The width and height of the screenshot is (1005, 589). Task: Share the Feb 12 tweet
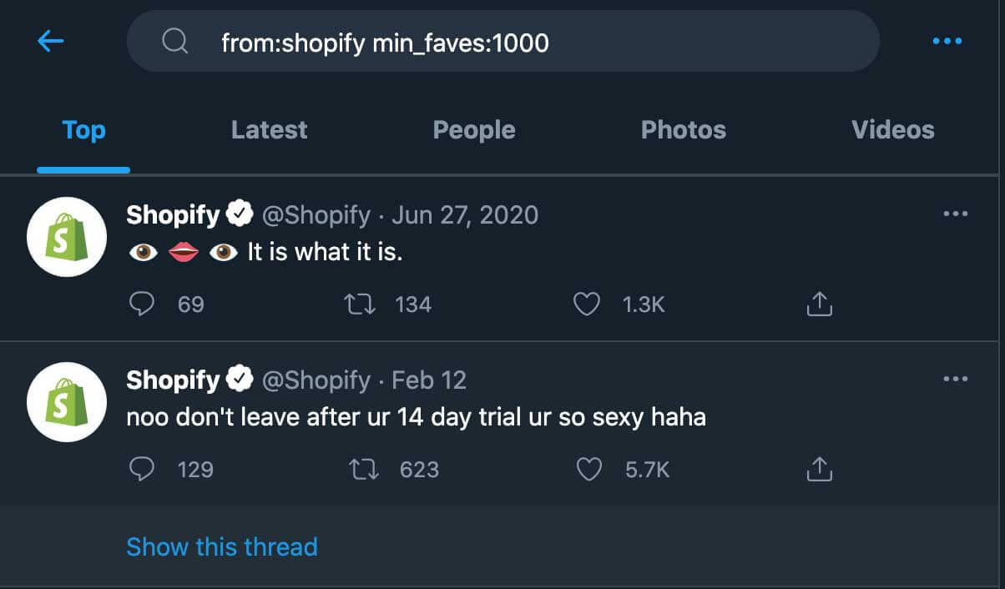819,470
